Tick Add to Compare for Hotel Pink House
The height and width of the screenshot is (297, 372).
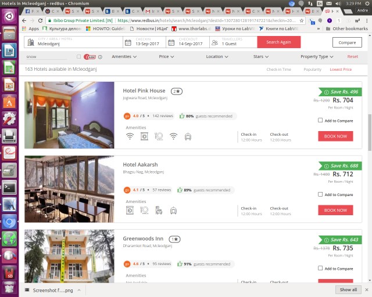click(320, 121)
